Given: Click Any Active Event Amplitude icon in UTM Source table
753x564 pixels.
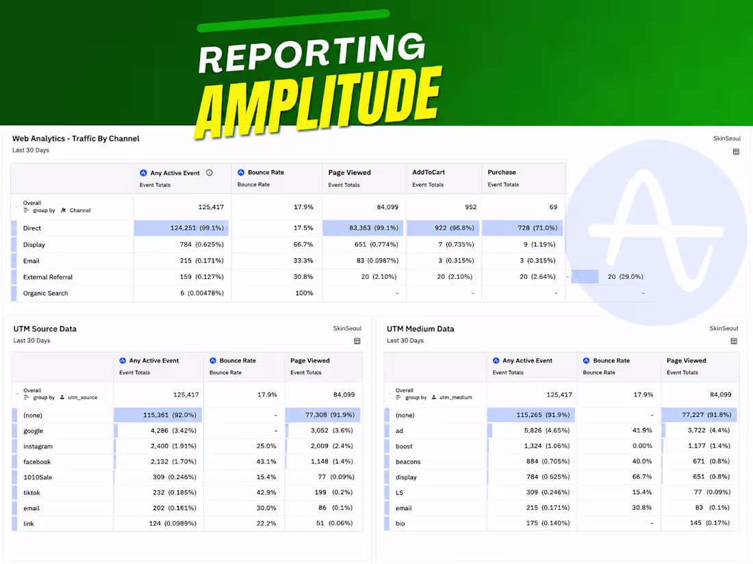Looking at the screenshot, I should coord(123,360).
